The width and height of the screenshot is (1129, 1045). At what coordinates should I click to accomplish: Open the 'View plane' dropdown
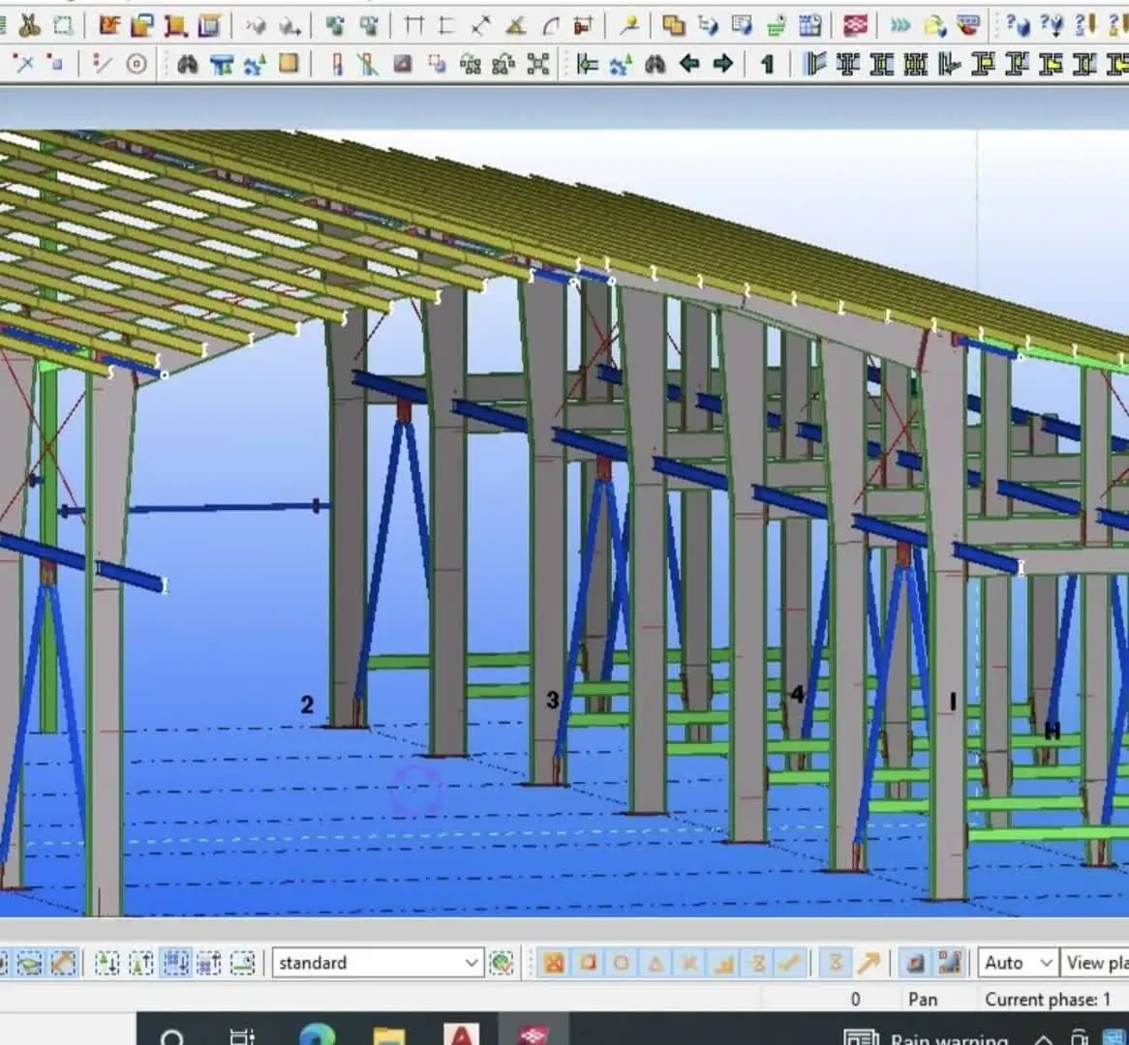point(1096,963)
